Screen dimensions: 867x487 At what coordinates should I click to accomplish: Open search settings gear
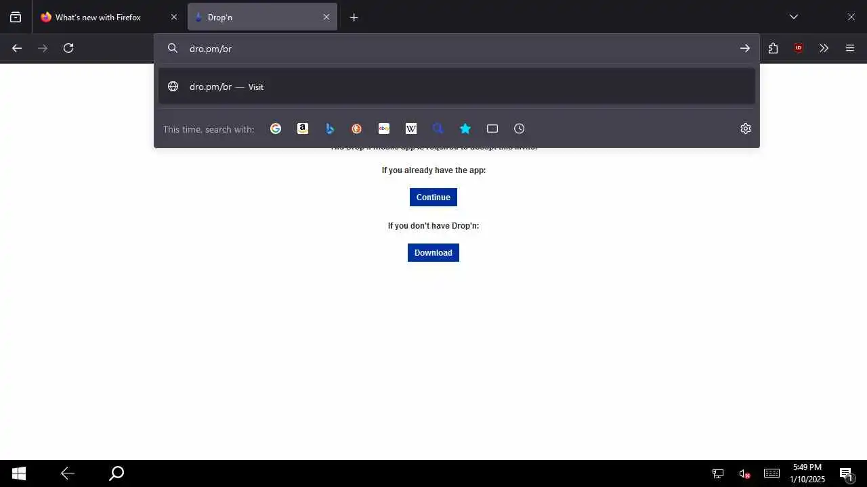[x=746, y=129]
